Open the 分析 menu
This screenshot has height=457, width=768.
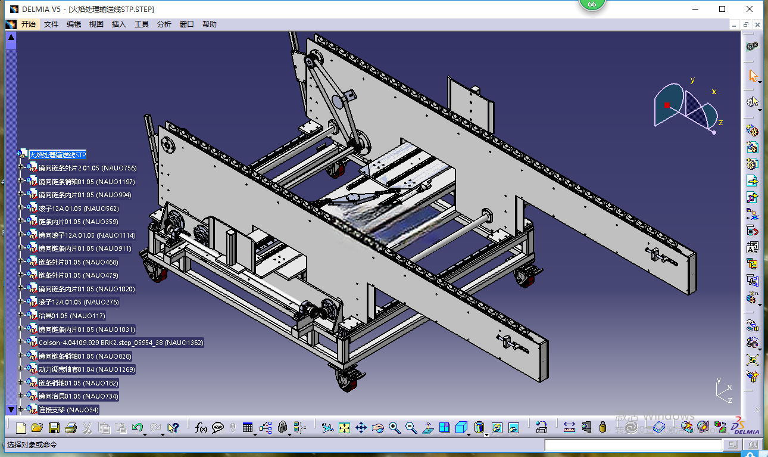coord(164,24)
